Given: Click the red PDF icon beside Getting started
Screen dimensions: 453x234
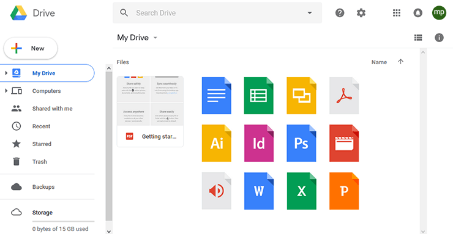Looking at the screenshot, I should coord(129,136).
